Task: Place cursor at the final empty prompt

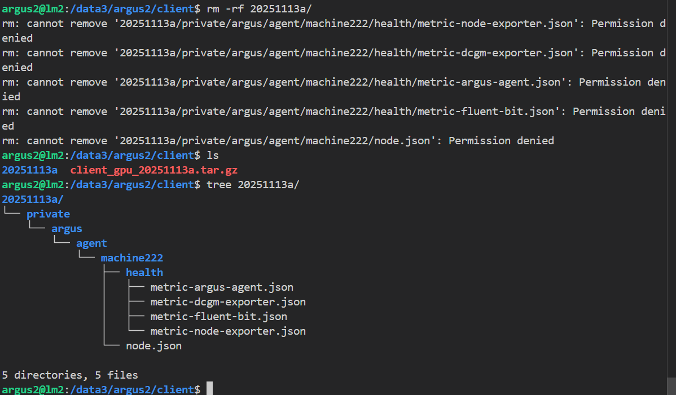Action: pos(209,389)
